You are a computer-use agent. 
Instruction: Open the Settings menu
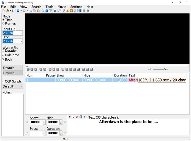pyautogui.click(x=76, y=7)
